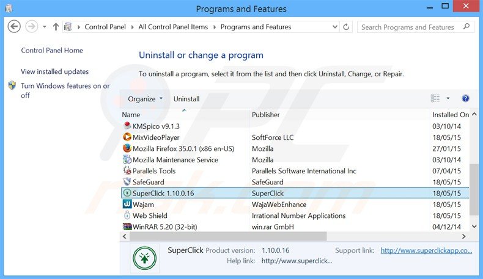Click publisher Parallels Software International Inc

coord(304,171)
